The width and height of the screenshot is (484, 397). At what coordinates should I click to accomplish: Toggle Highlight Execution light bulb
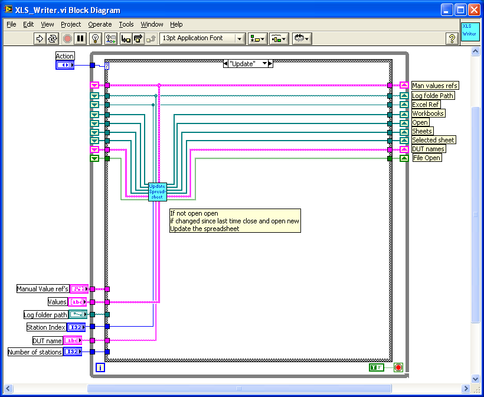pos(96,38)
